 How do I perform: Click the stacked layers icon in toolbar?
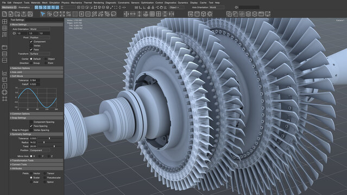point(248,14)
